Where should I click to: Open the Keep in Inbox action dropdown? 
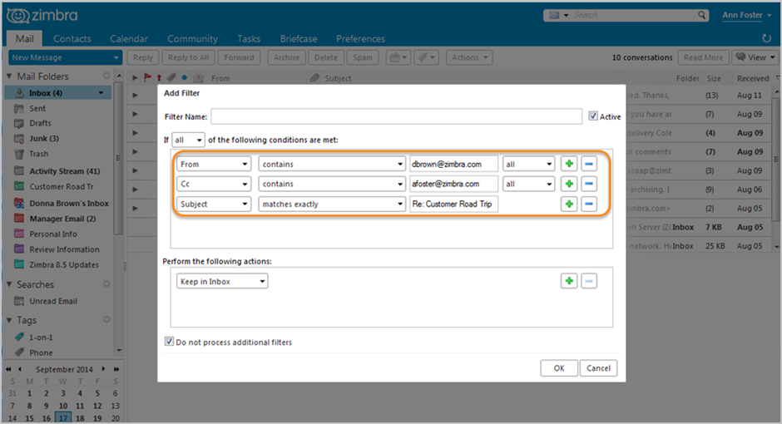point(222,281)
